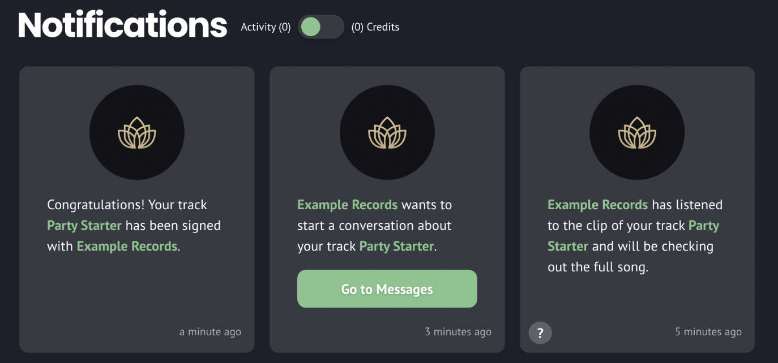Click the "checking out the full song" text
Viewport: 778px width, 363px height.
pos(597,267)
